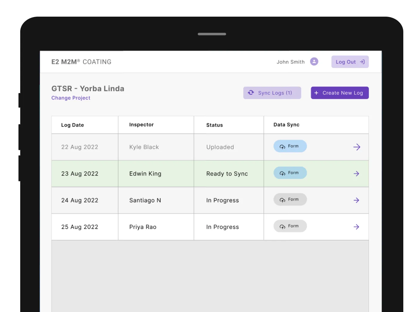Click the Inspector column header
Screen dimensions: 417x312
[x=141, y=125]
